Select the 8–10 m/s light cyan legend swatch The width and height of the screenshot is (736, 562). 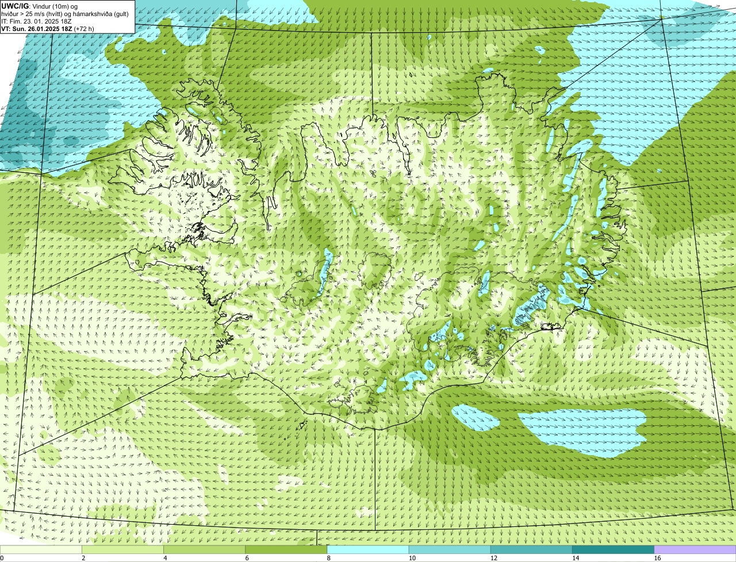[x=368, y=550]
